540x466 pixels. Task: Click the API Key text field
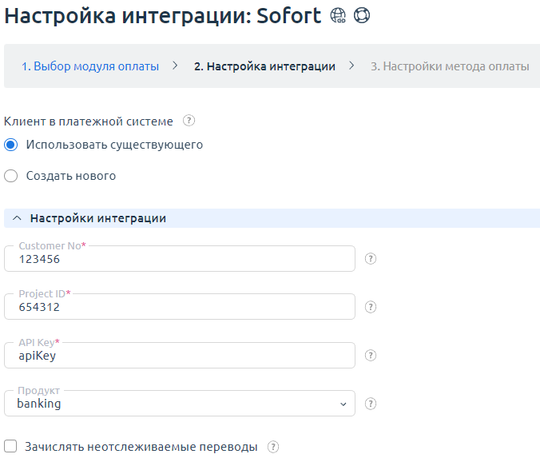click(x=180, y=356)
